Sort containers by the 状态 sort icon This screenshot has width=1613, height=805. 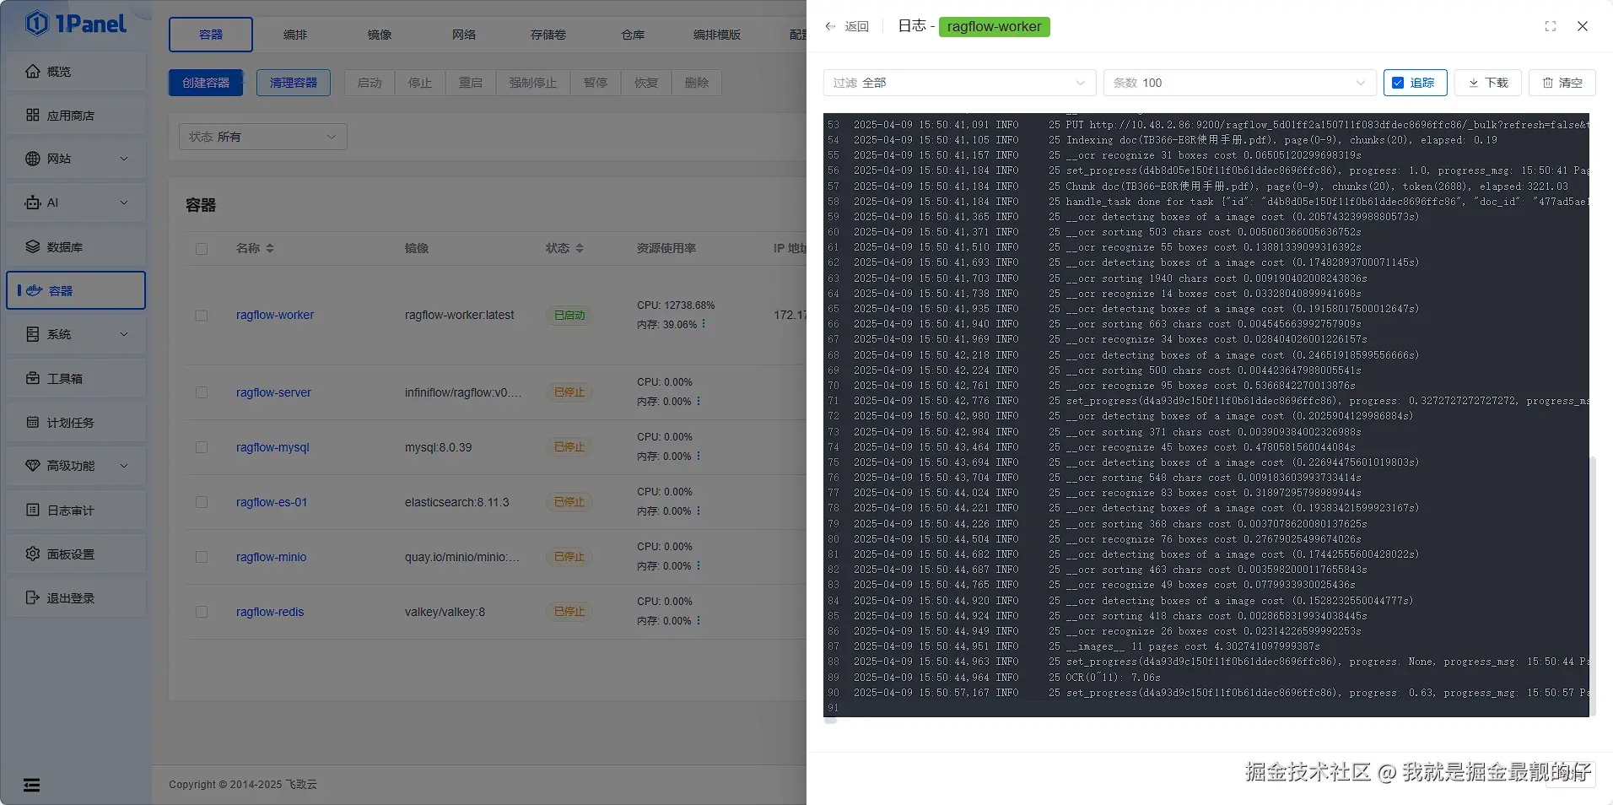[x=580, y=248]
